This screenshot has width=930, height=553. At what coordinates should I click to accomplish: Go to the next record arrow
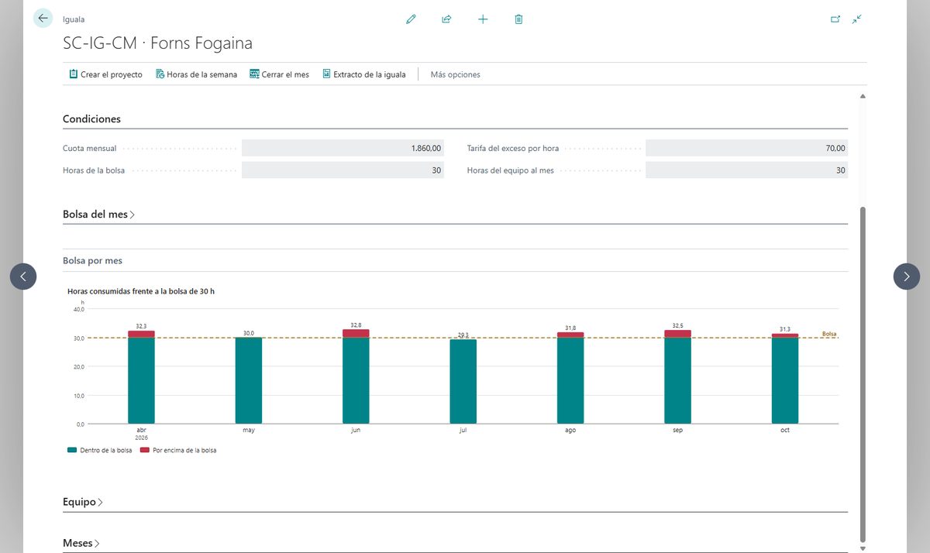tap(907, 276)
